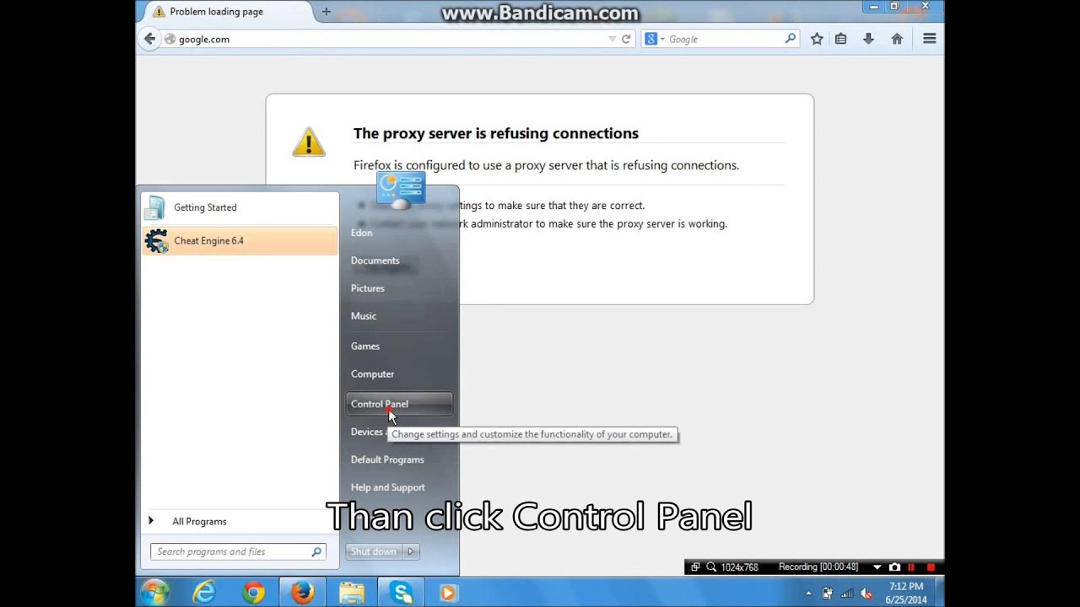This screenshot has height=607, width=1080.
Task: Open the network signal tray icon
Action: 846,594
